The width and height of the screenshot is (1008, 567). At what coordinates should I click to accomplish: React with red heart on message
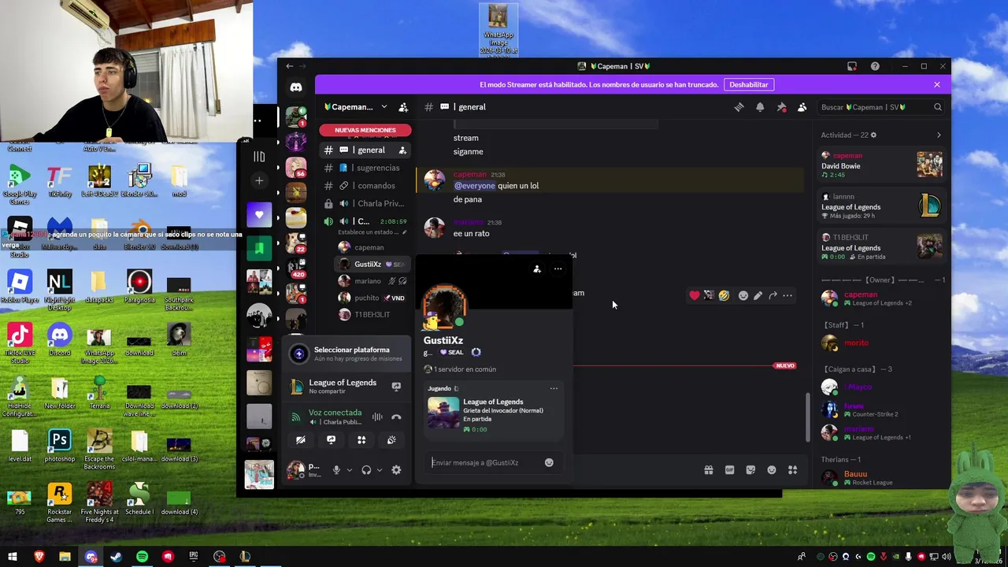coord(694,295)
